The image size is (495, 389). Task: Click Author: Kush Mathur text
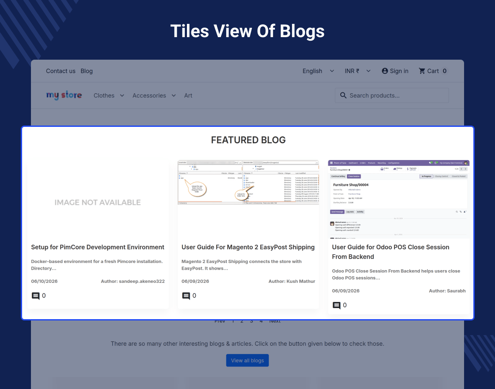[292, 281]
